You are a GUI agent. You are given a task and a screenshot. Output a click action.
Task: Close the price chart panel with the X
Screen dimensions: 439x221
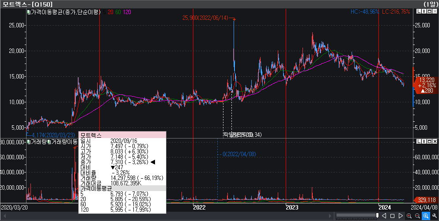tap(435, 11)
